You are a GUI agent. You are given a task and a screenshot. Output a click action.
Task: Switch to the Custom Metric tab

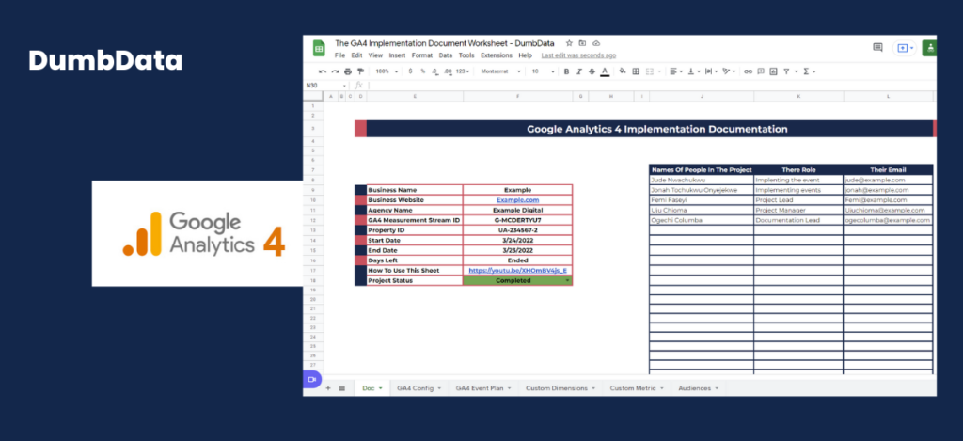[x=637, y=388]
